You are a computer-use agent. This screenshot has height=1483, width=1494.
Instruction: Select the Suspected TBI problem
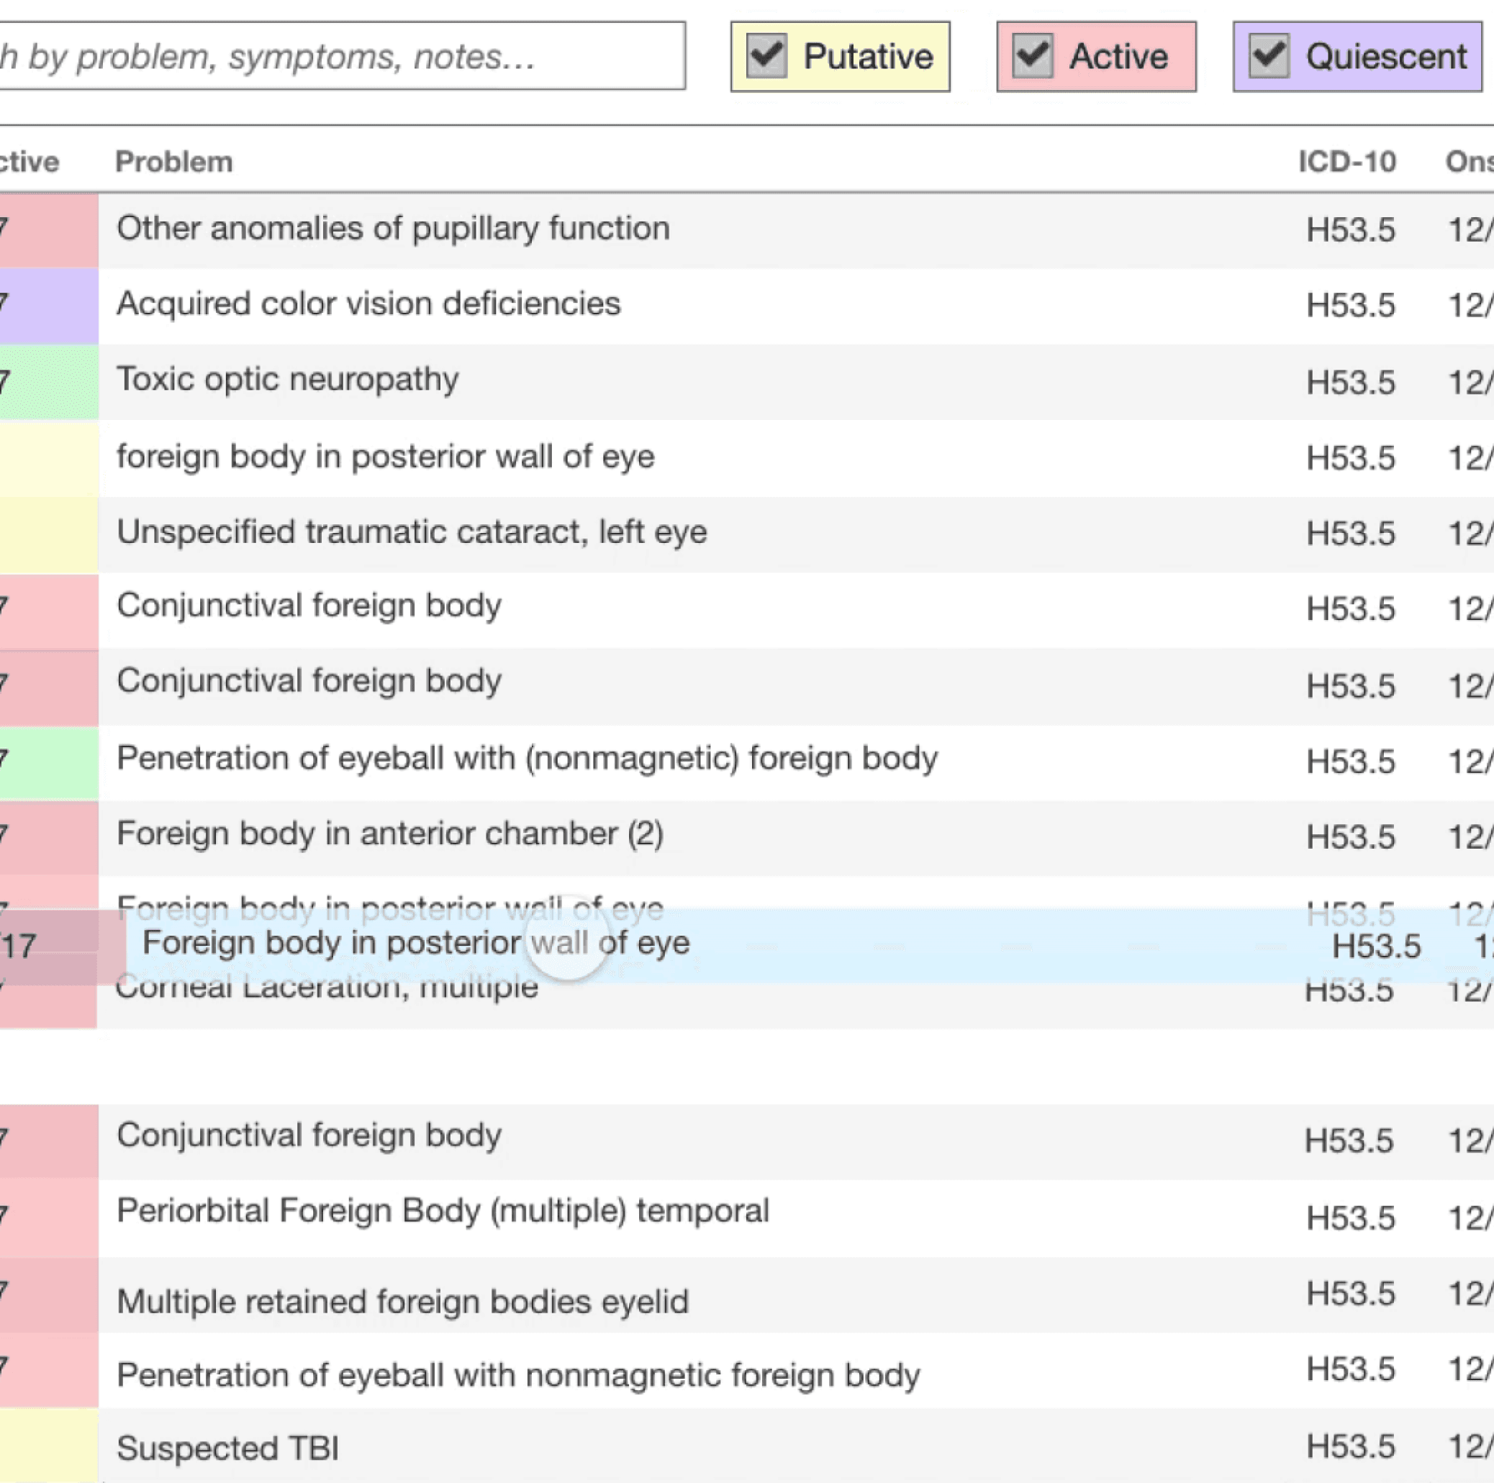click(227, 1448)
